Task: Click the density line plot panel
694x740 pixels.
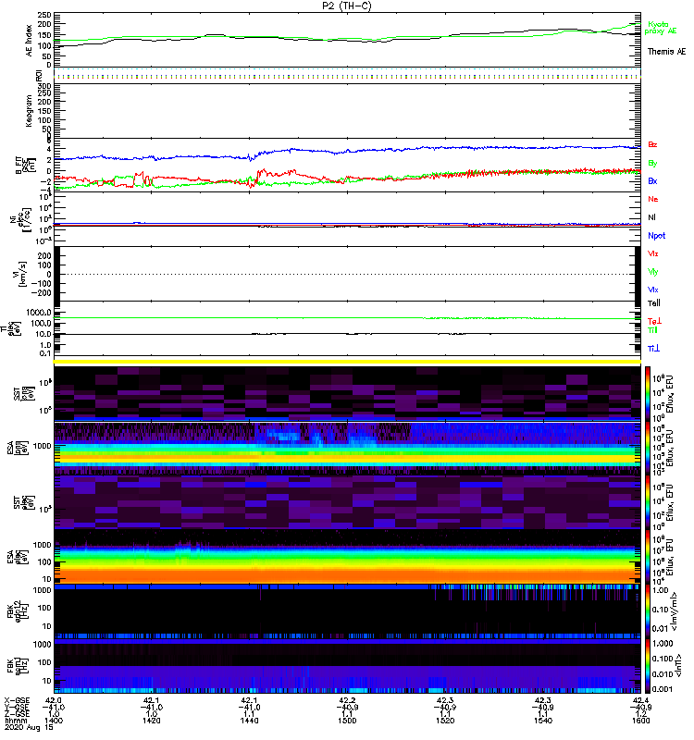Action: coord(347,219)
